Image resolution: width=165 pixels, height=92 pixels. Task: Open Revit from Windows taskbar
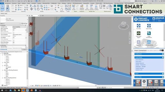(x=27, y=90)
